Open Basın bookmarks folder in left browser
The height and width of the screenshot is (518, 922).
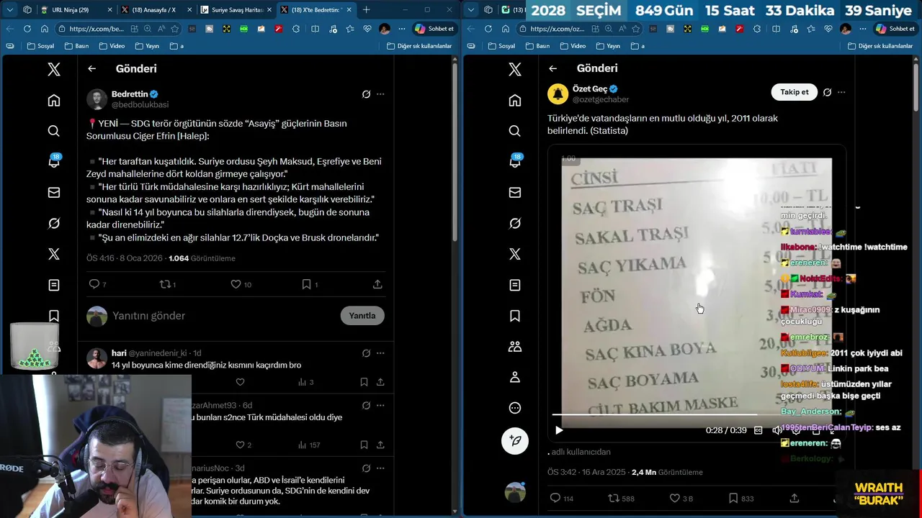(x=76, y=46)
